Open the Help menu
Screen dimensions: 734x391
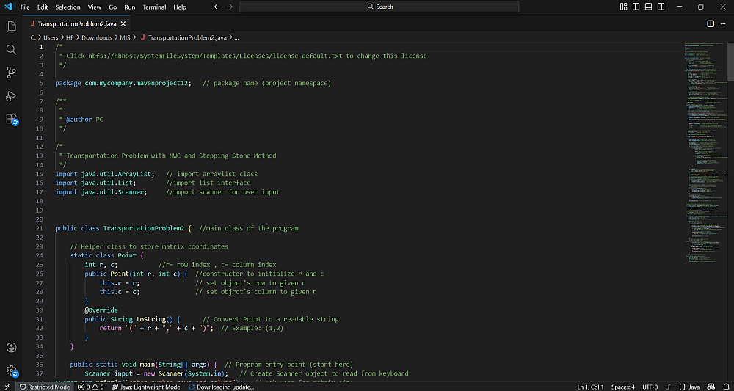[180, 7]
